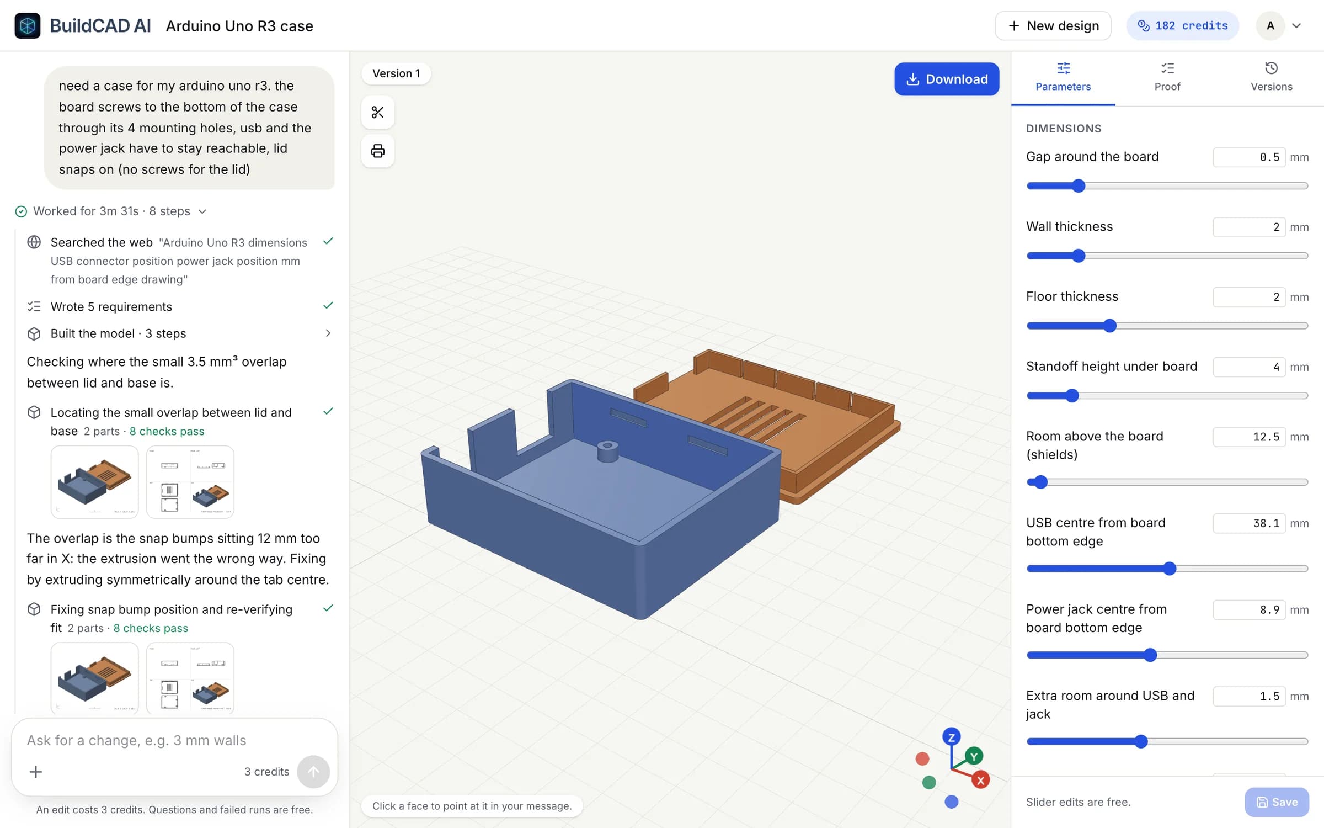
Task: Click the New design button
Action: click(x=1053, y=26)
